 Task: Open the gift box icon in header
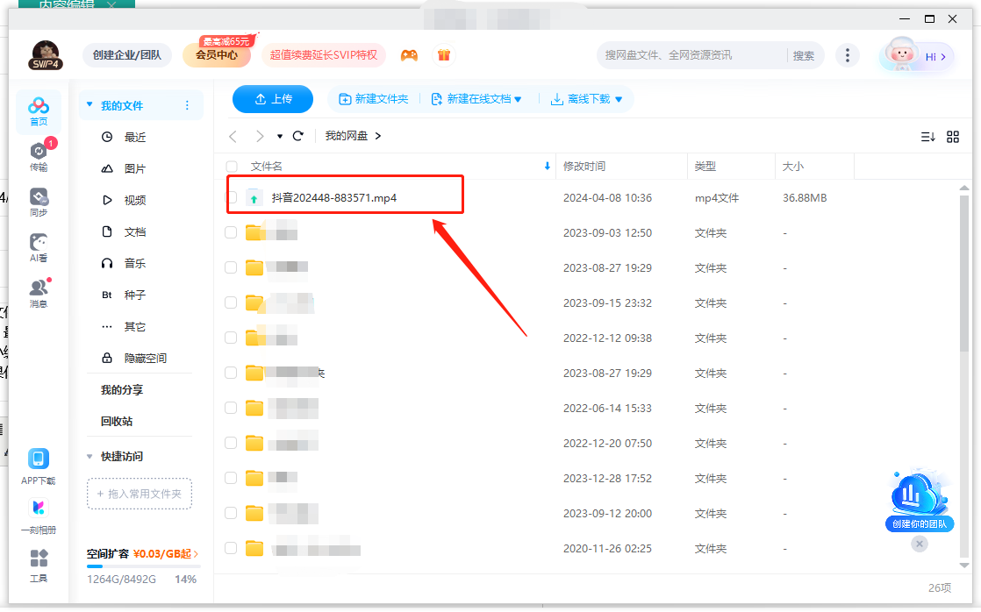pyautogui.click(x=444, y=55)
